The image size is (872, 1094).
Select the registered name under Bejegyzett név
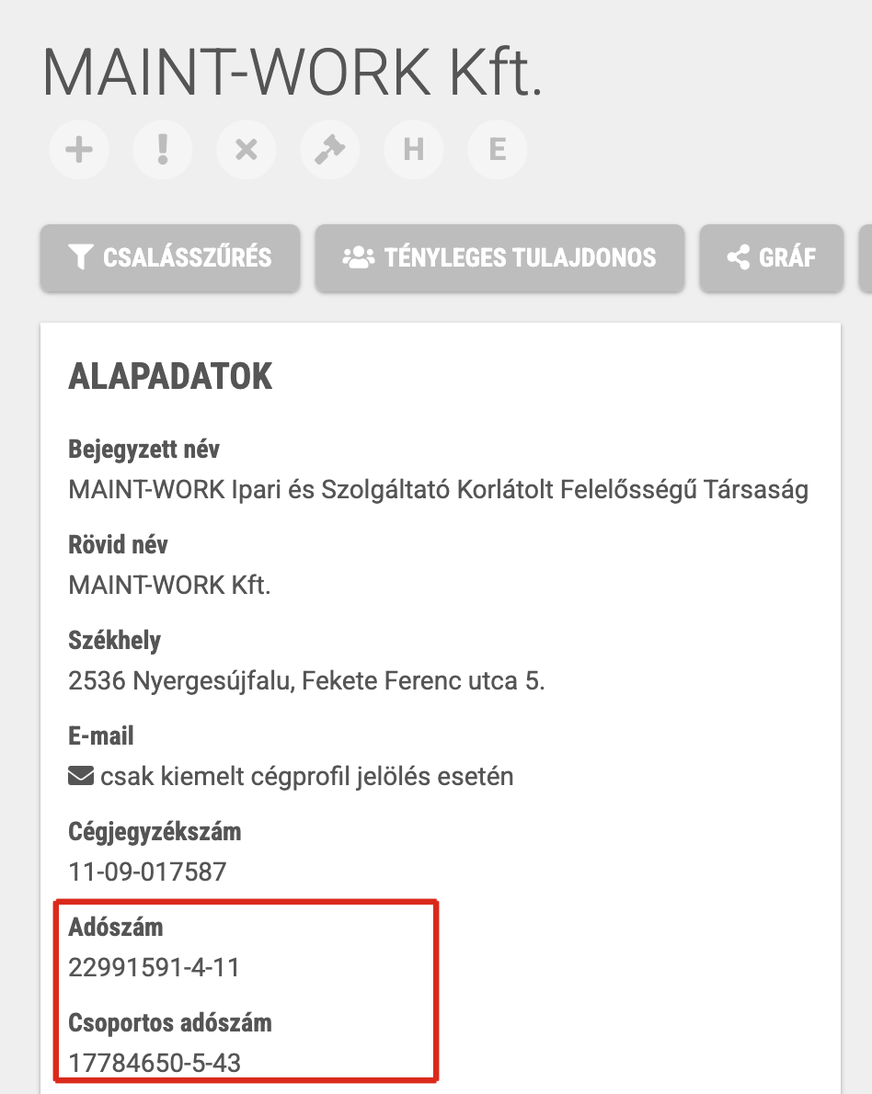[438, 490]
